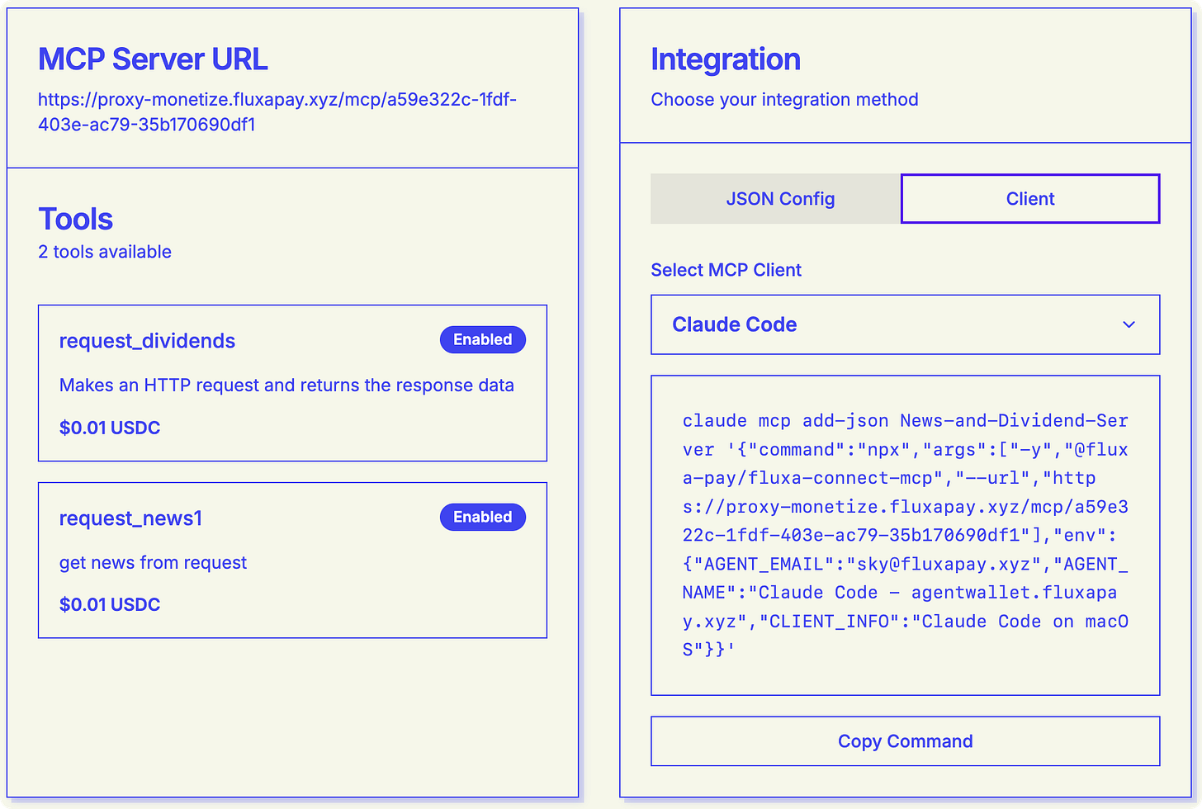The width and height of the screenshot is (1202, 809).
Task: Click 'get news from request' description
Action: 153,563
